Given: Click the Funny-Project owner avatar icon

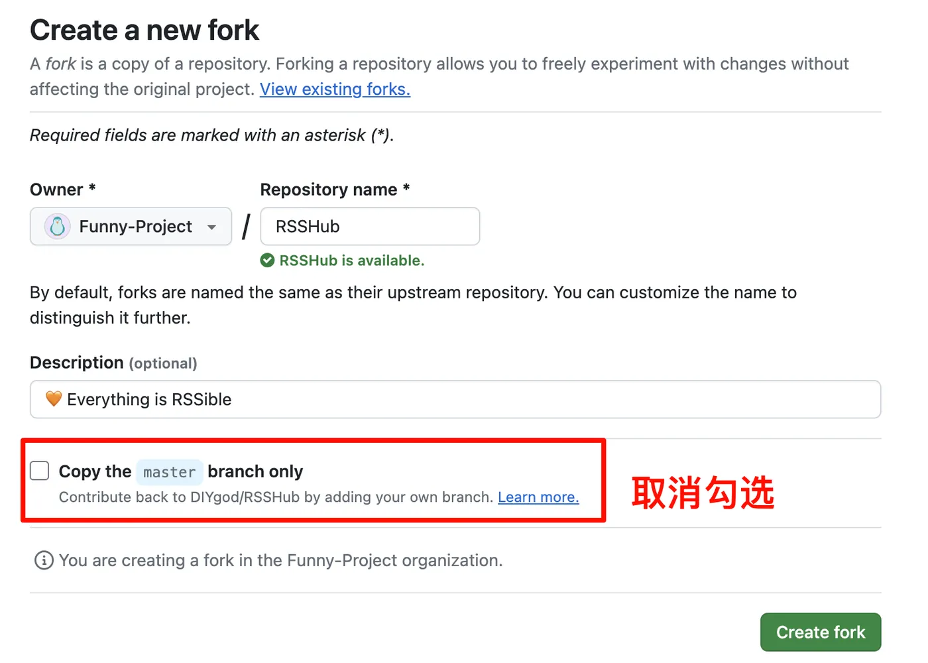Looking at the screenshot, I should pos(58,227).
